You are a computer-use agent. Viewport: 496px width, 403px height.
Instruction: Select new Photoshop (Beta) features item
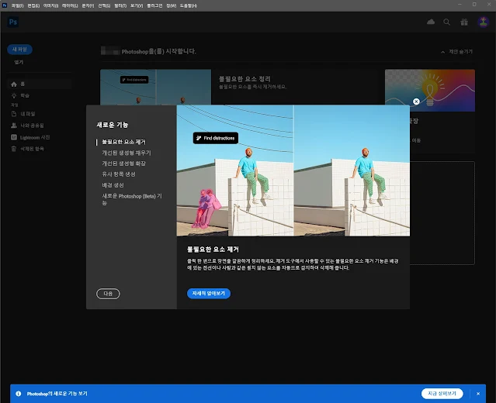tap(132, 199)
